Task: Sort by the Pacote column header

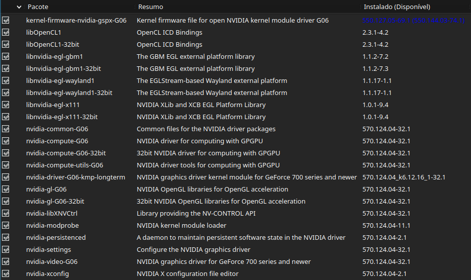Action: pos(38,7)
